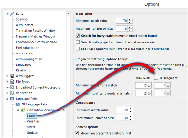Decrease Whole TU minimum significant words

tap(149, 95)
